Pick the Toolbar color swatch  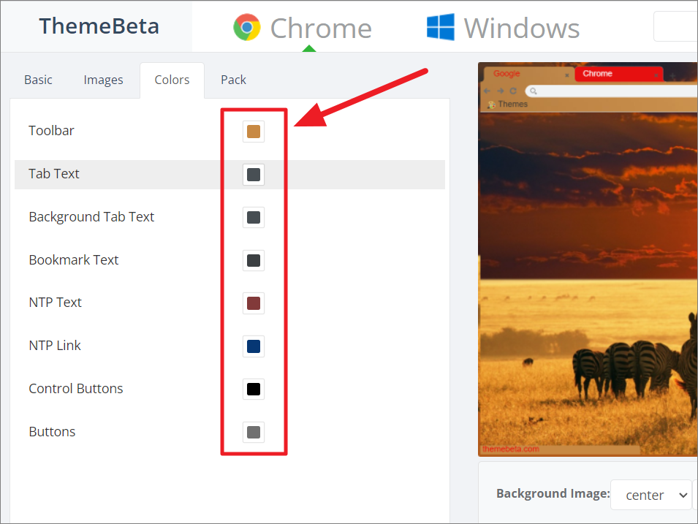[x=254, y=132]
